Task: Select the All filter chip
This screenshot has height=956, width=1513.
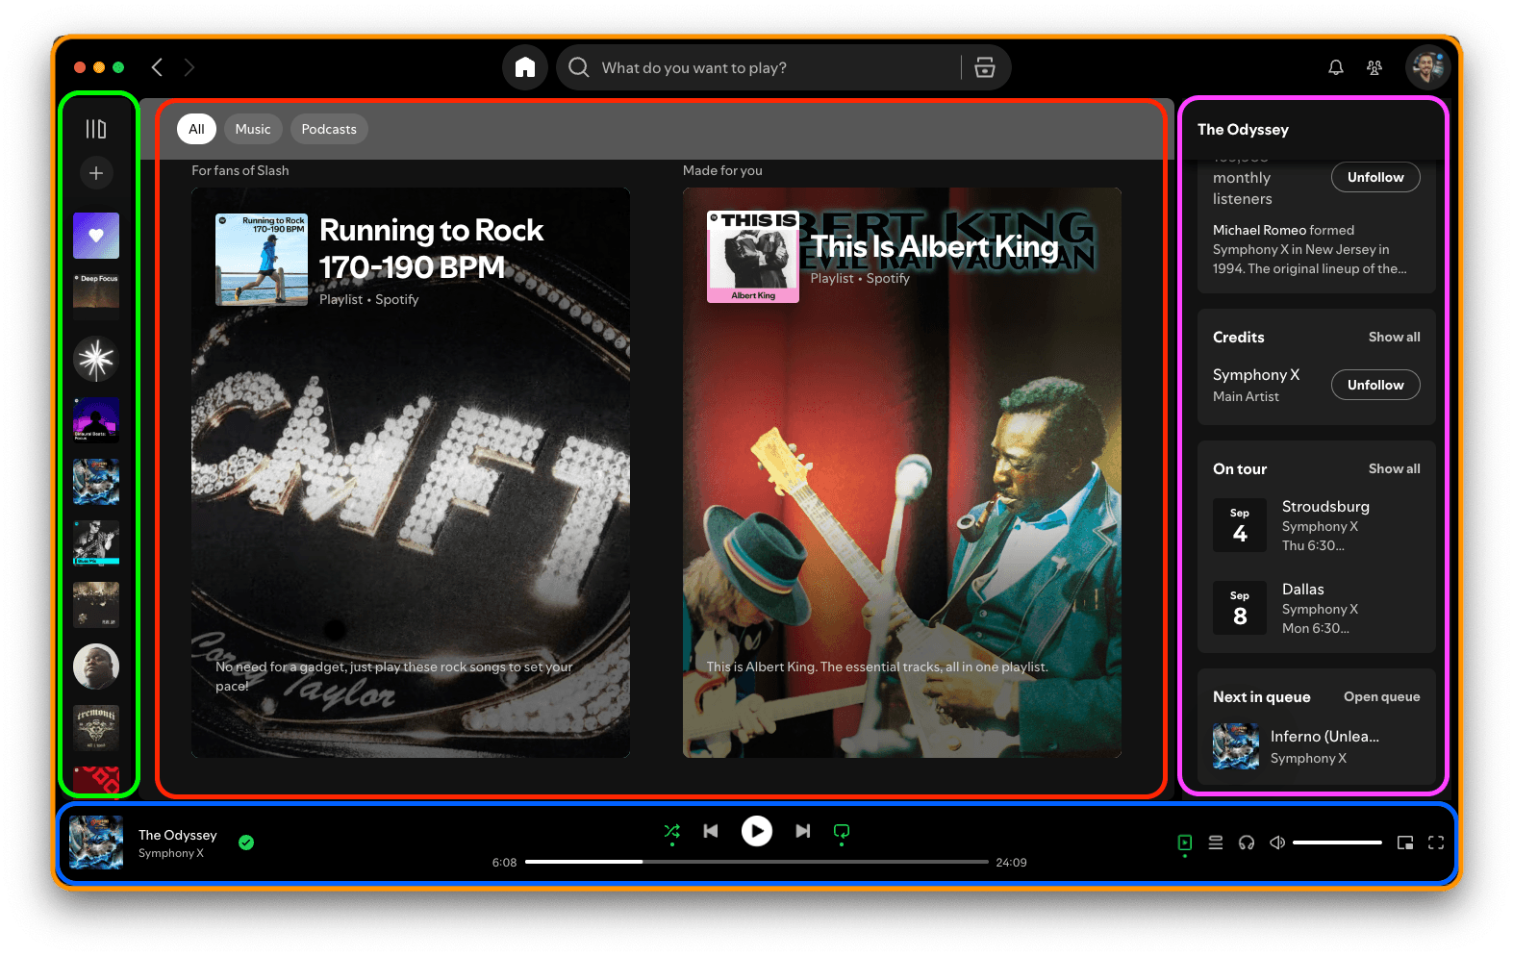Action: (196, 129)
